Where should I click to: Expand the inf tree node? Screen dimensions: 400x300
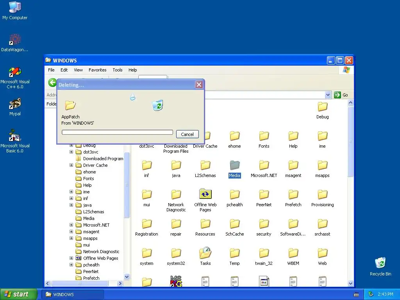(x=71, y=198)
